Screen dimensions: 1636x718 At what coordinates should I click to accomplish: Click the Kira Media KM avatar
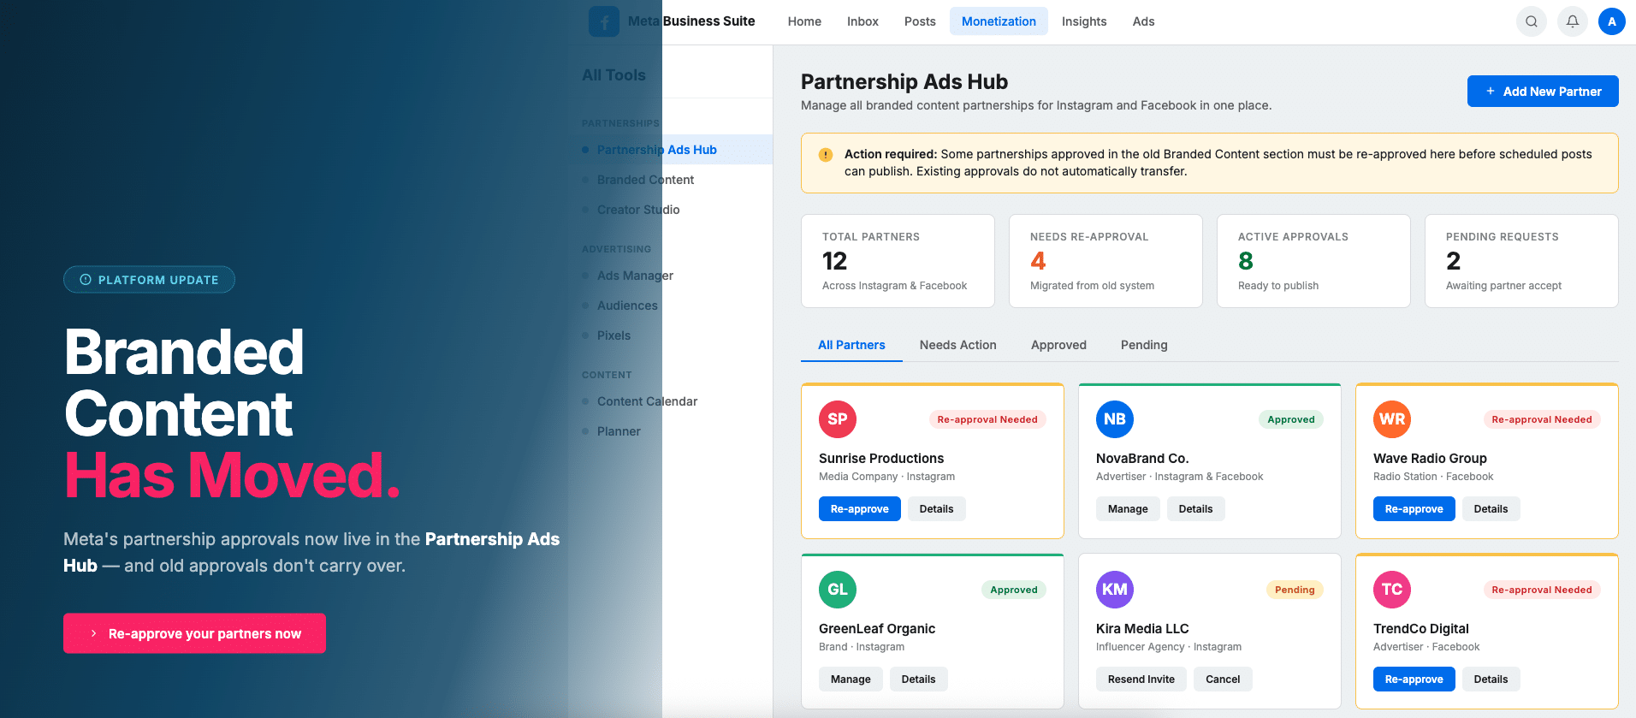click(x=1114, y=590)
